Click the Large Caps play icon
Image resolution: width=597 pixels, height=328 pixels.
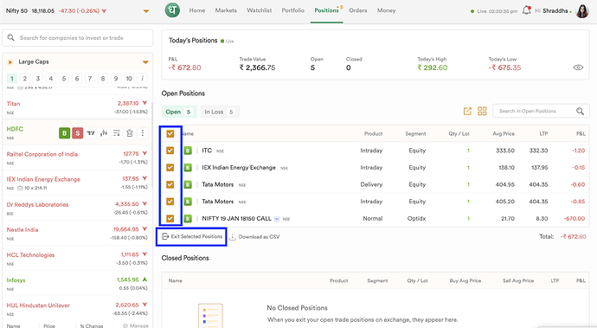(10, 61)
